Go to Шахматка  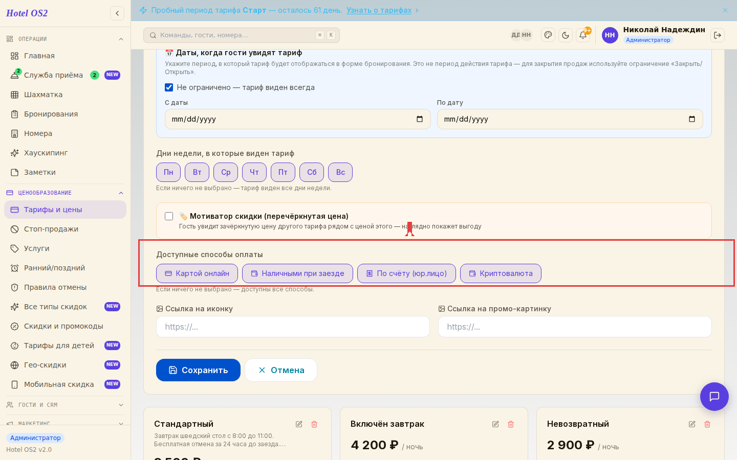coord(65,95)
